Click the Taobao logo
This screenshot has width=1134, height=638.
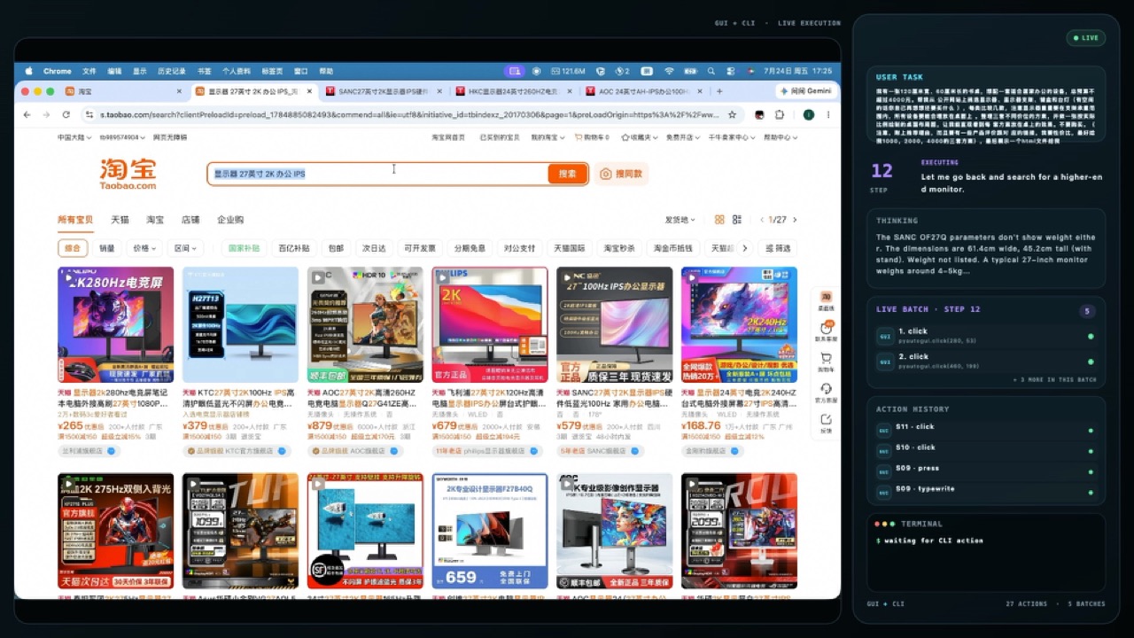[x=128, y=174]
